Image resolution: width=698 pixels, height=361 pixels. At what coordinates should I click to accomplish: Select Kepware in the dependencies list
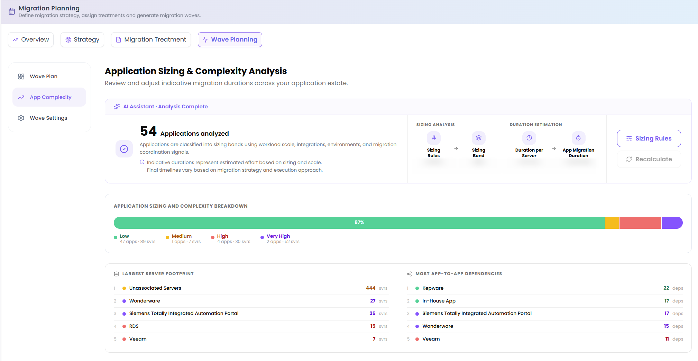coord(545,288)
